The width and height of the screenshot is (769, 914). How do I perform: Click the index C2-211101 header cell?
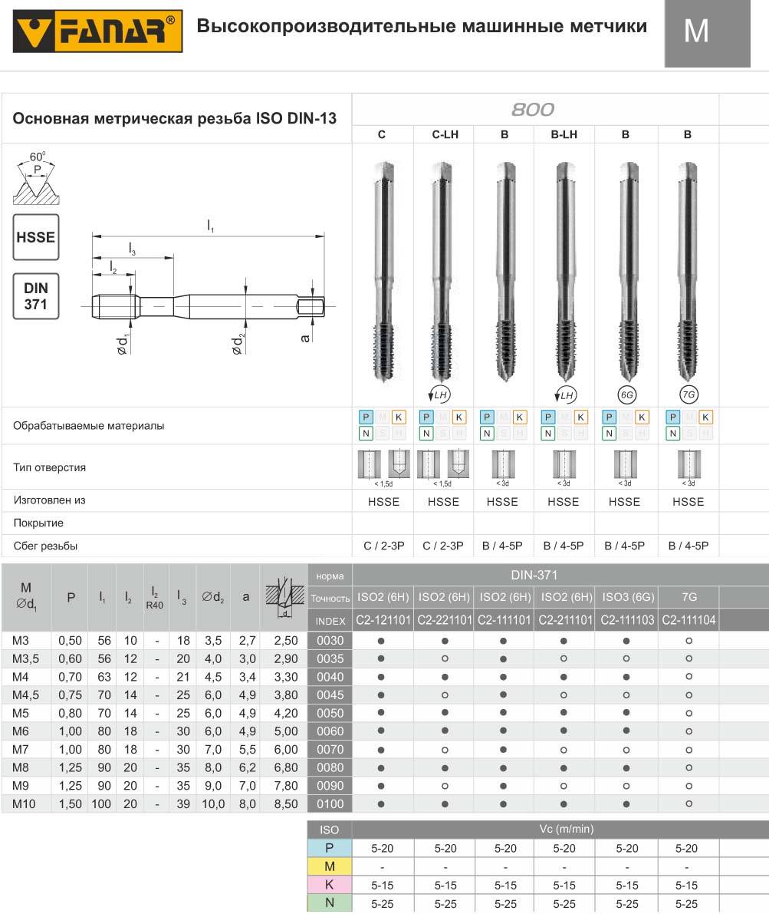point(565,620)
